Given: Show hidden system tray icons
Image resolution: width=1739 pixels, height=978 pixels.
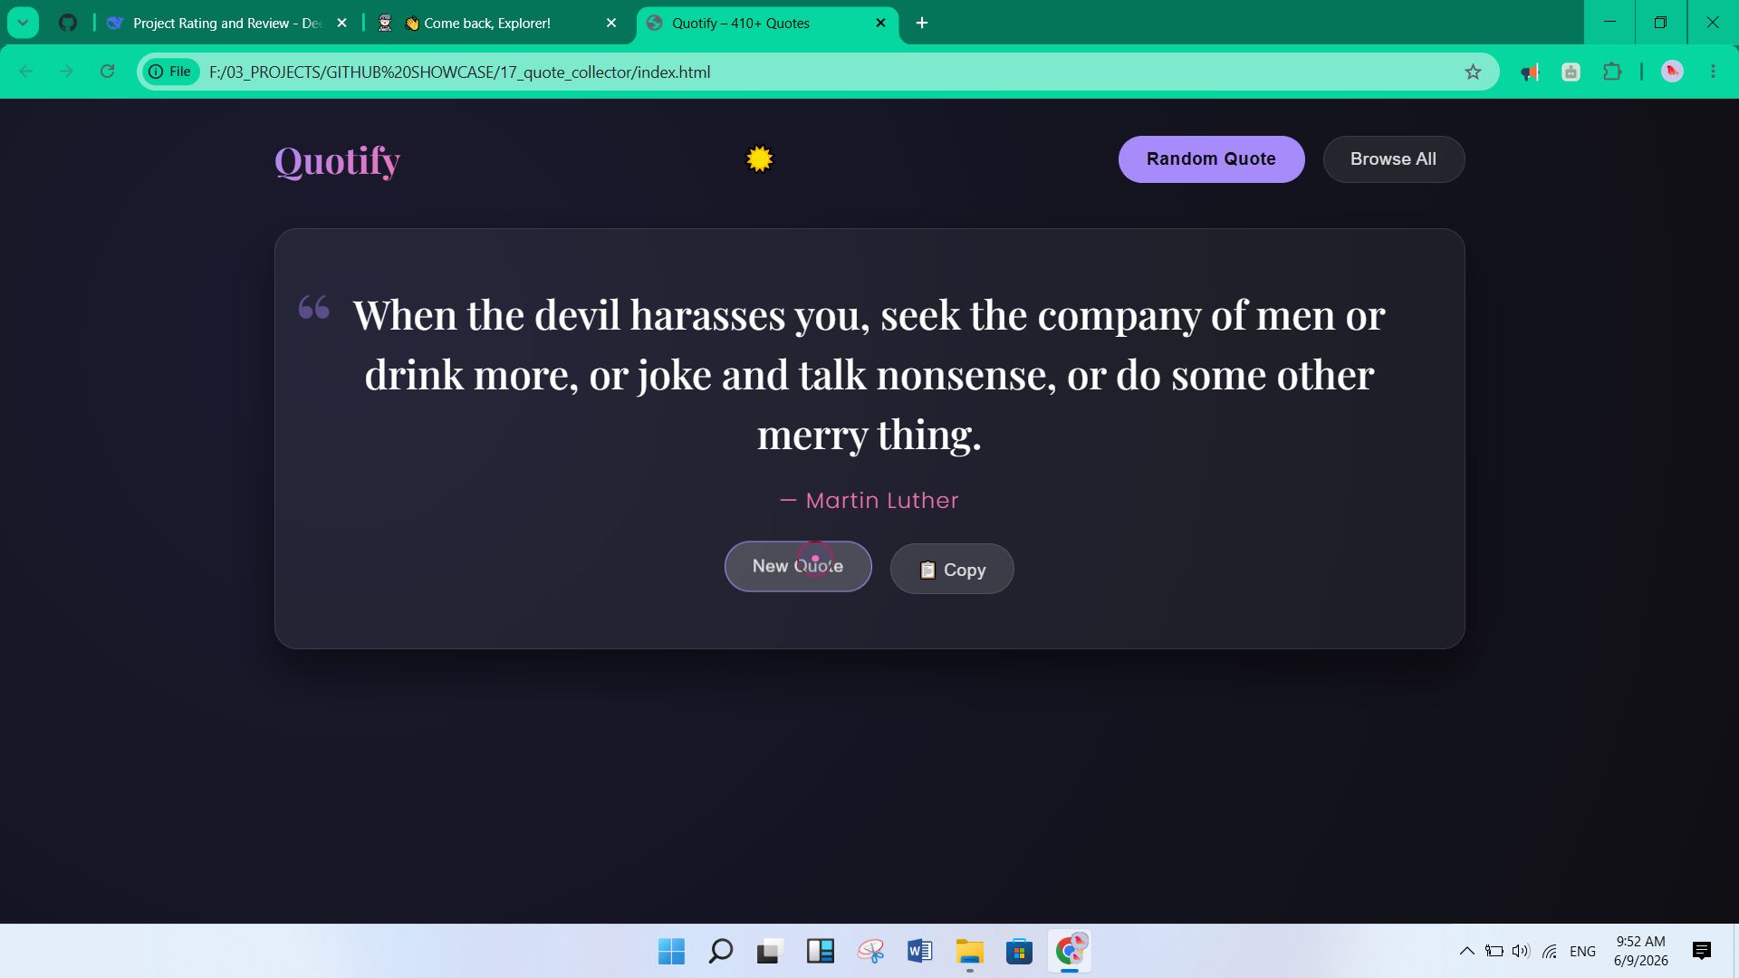Looking at the screenshot, I should (1466, 951).
